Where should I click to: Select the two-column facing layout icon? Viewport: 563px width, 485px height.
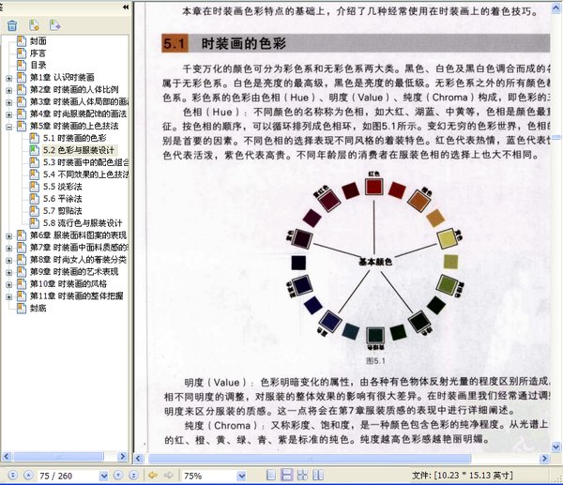coord(318,476)
